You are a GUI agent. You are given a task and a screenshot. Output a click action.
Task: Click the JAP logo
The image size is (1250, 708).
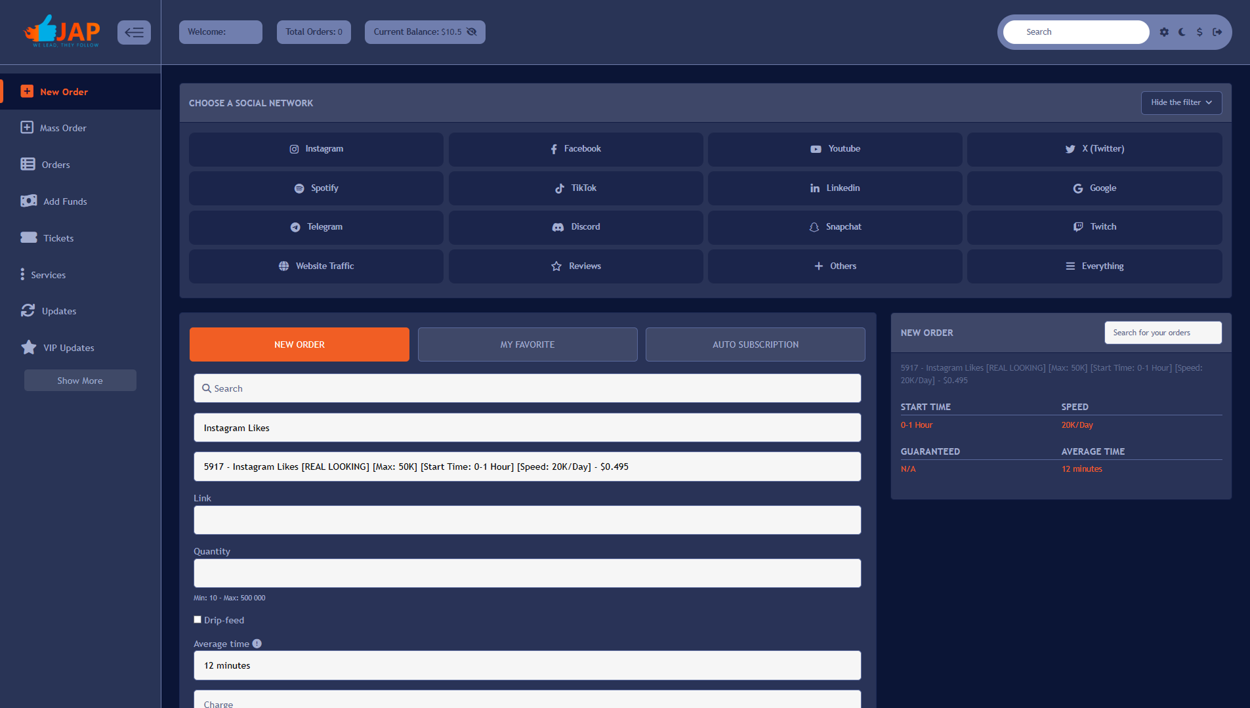pyautogui.click(x=62, y=31)
